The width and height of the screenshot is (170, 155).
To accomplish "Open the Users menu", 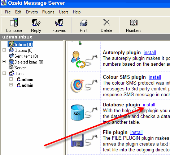I will coord(64,12).
